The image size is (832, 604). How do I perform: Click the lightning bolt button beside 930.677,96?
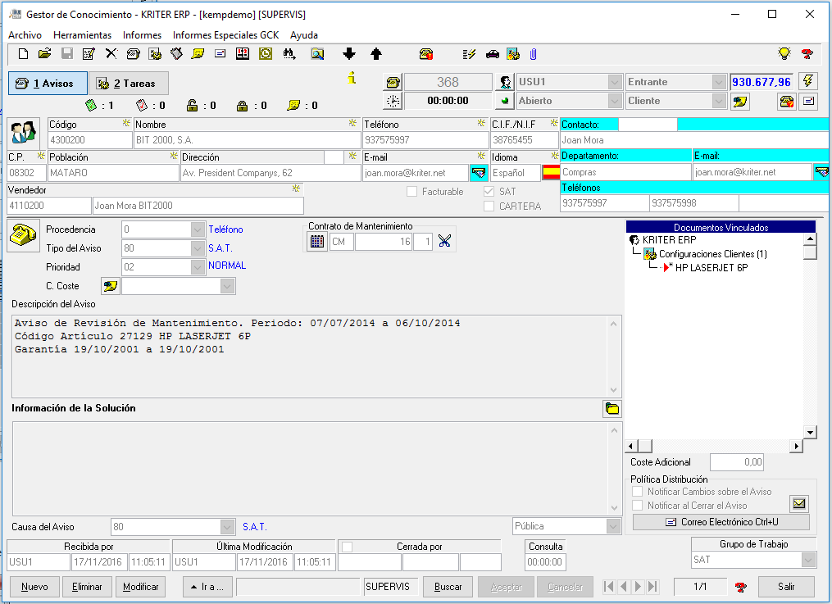[x=807, y=81]
